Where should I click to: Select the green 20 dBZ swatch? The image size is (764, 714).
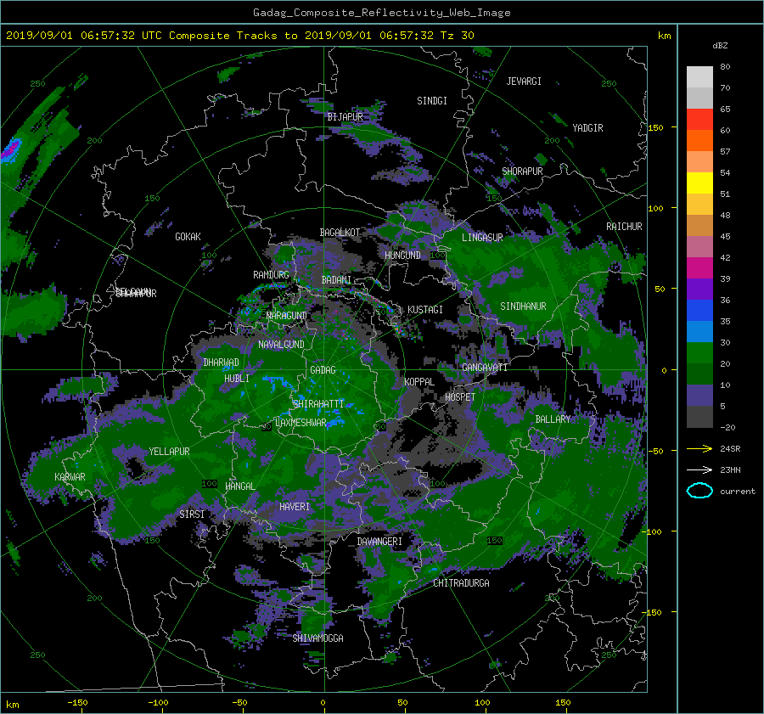click(x=699, y=352)
